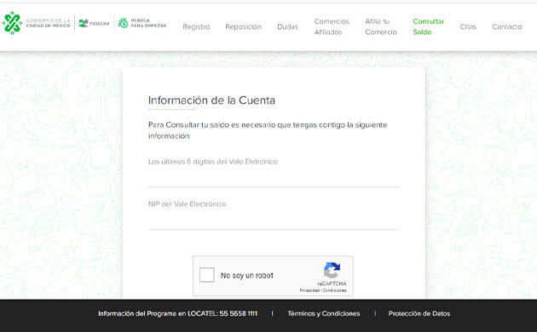Click the Información de la Cuenta heading
This screenshot has width=537, height=332.
click(x=211, y=100)
